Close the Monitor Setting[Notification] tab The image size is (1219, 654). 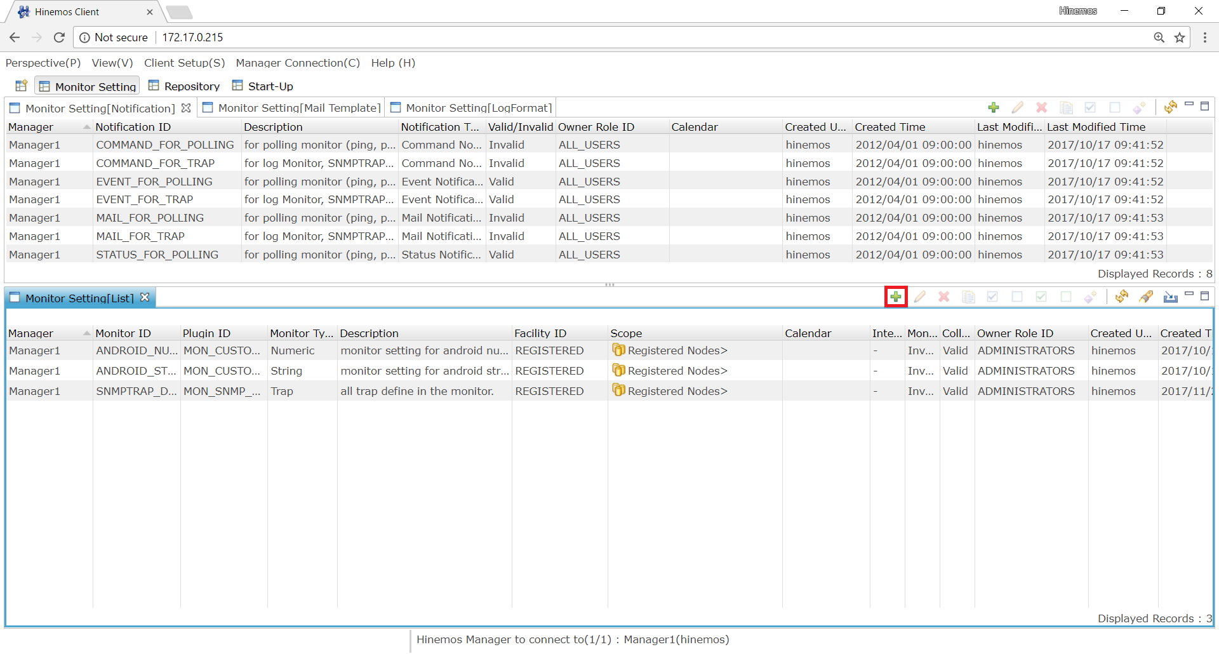coord(186,108)
